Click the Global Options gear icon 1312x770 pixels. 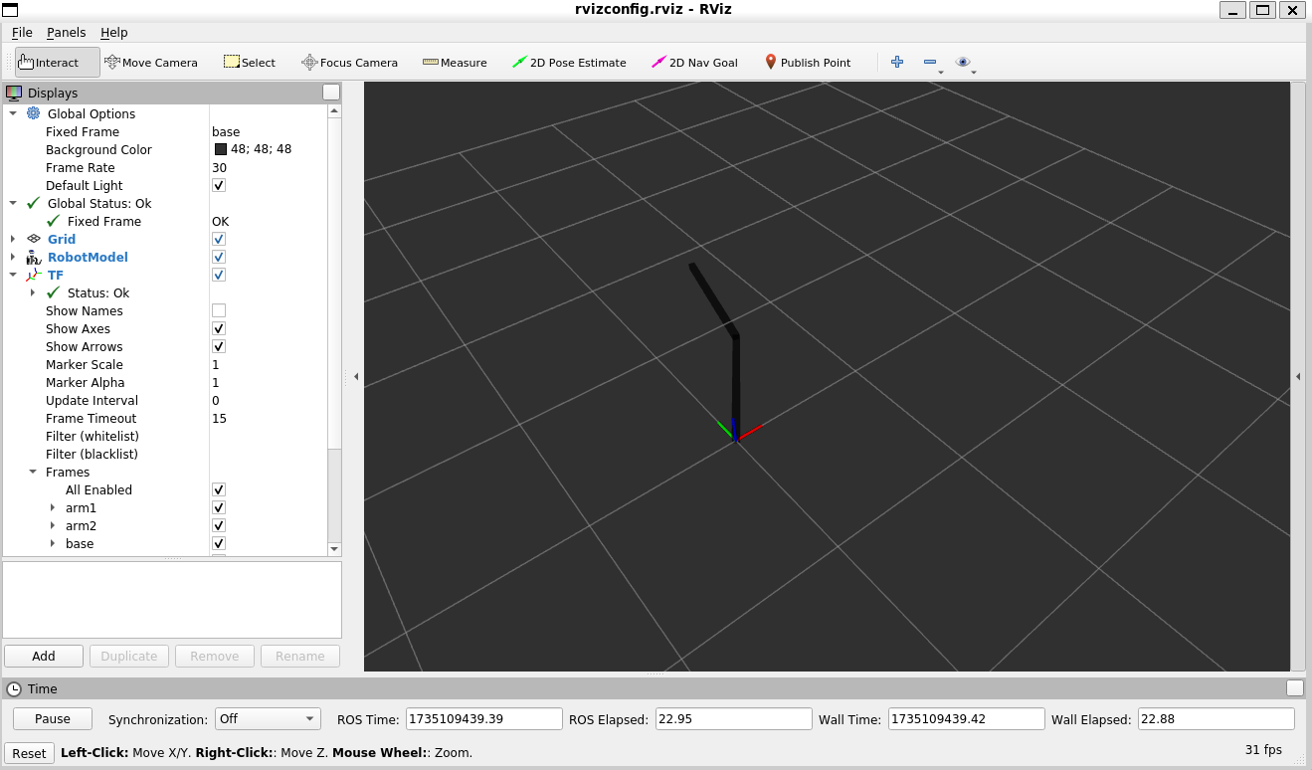coord(34,113)
